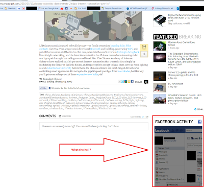The image size is (204, 187).
Task: Open the Sample Extensions bookmark
Action: (113, 8)
